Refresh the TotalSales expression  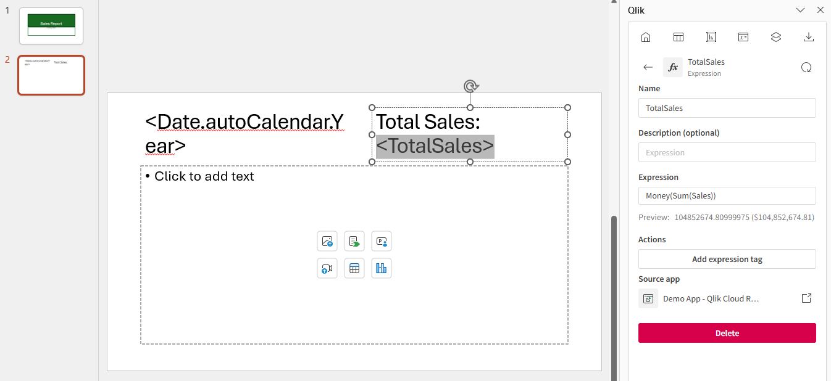pos(806,67)
